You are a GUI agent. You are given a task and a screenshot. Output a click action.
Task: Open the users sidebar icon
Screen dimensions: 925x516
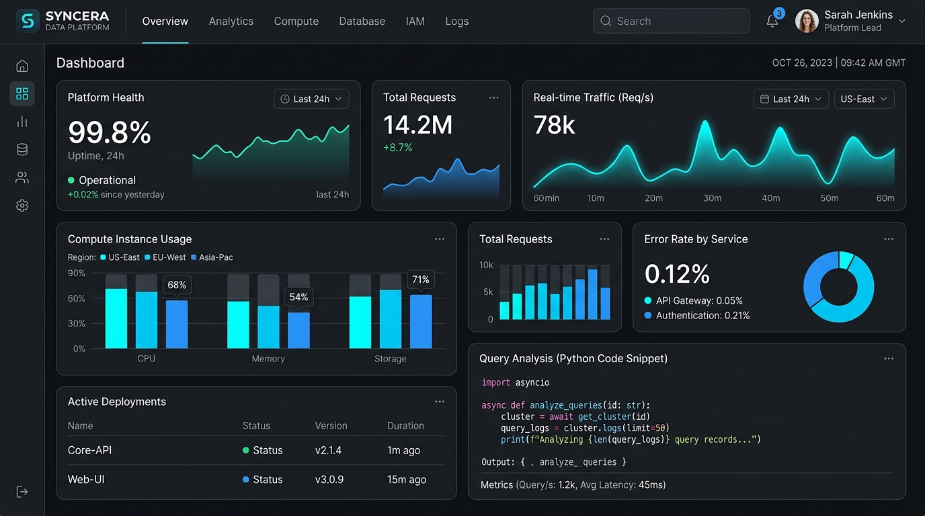22,177
